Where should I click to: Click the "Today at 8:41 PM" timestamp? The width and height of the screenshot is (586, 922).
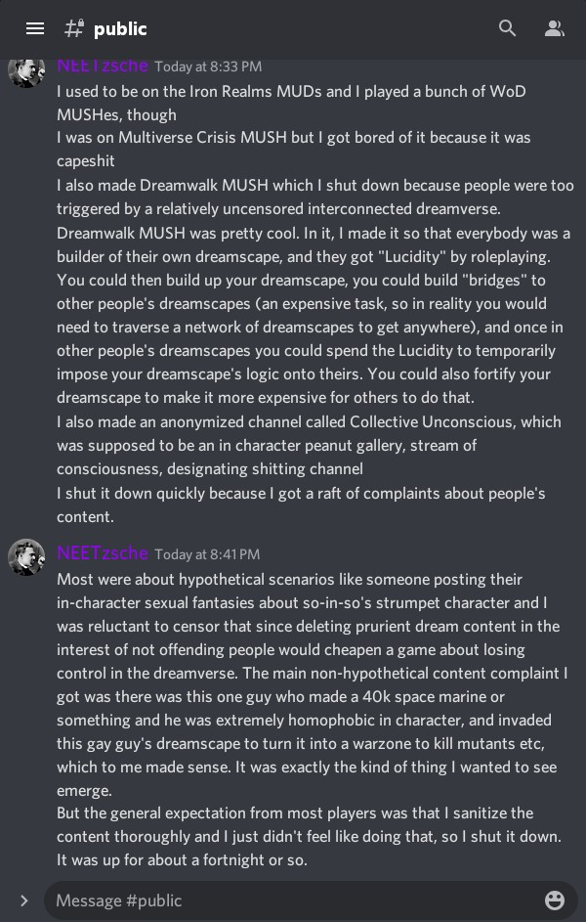(x=207, y=554)
